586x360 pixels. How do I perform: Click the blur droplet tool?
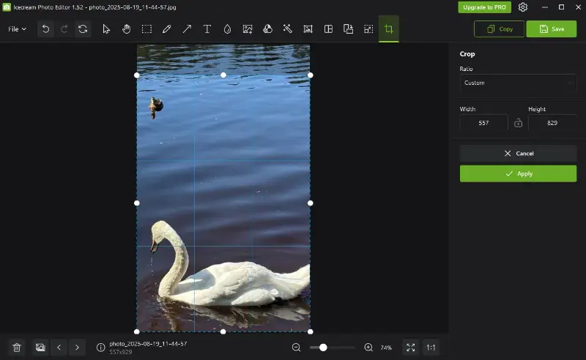tap(227, 29)
